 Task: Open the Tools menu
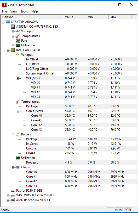point(24,11)
